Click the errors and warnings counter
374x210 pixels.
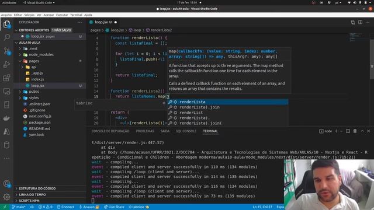click(x=46, y=207)
